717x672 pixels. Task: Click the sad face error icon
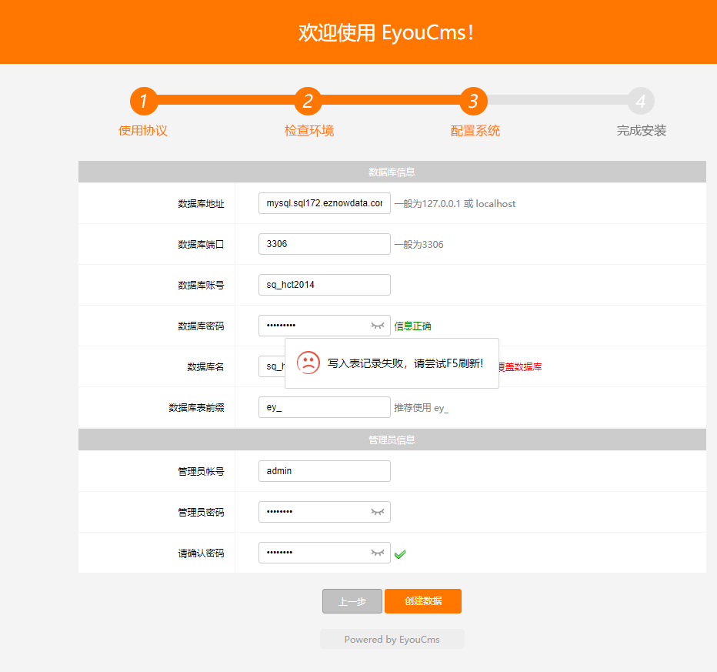point(308,363)
